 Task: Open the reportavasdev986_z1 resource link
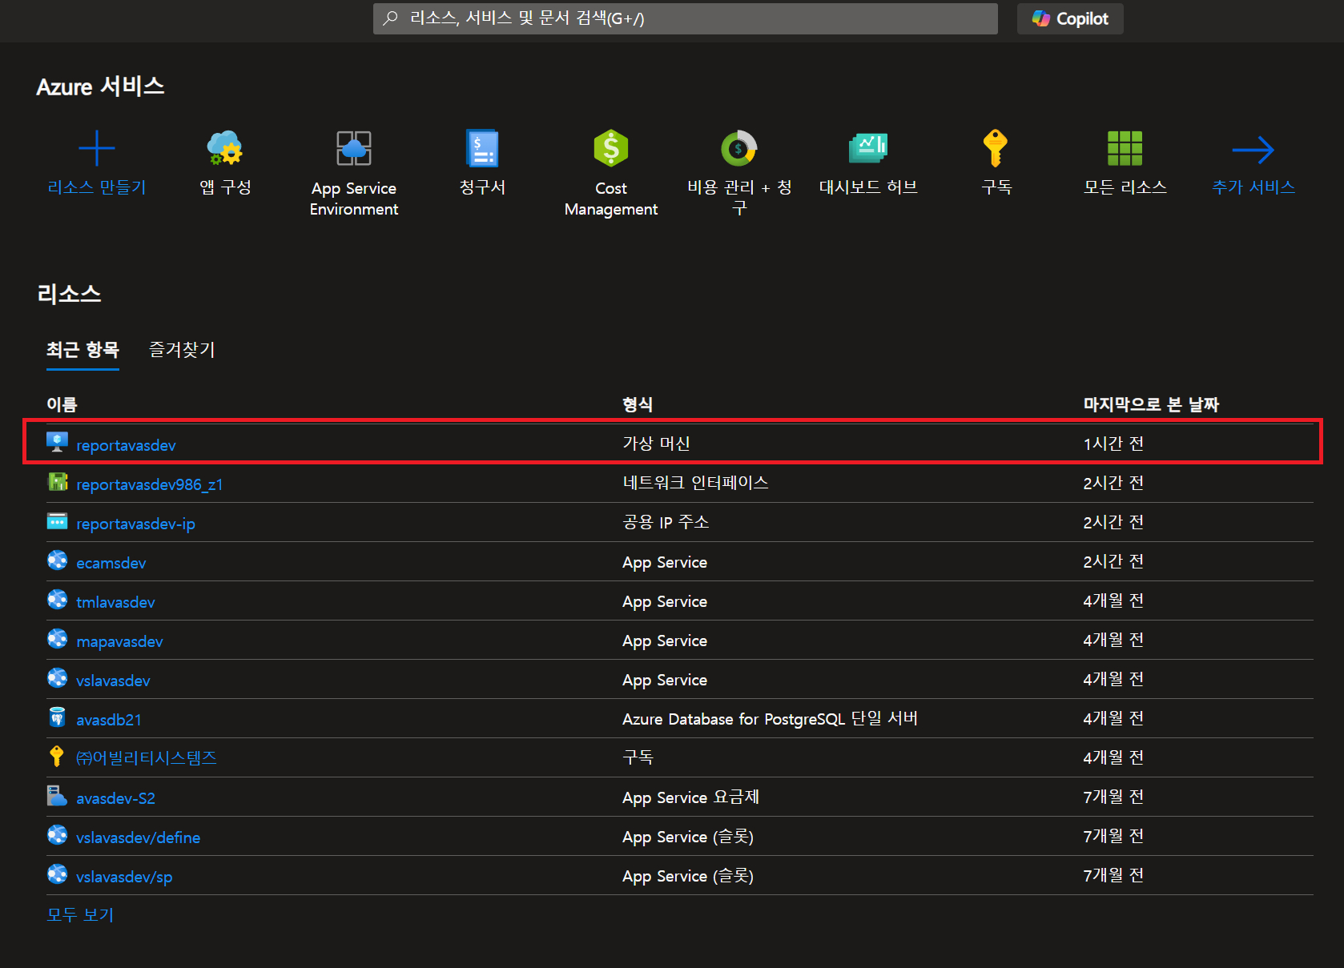149,484
